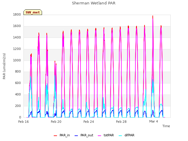Toggle the PAR_out legend entry

click(x=84, y=135)
